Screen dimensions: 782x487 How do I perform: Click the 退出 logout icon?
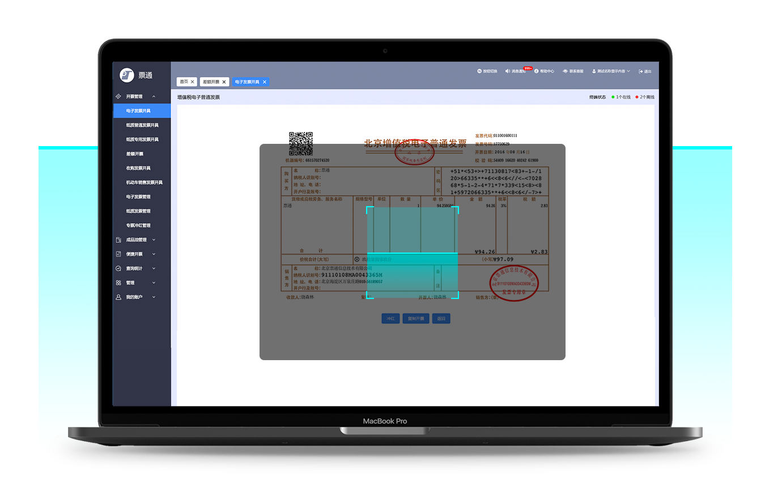click(x=641, y=71)
